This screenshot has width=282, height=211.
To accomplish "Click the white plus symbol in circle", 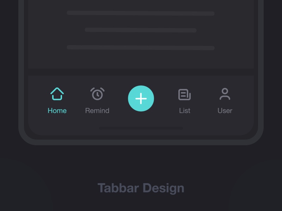I will [x=141, y=98].
